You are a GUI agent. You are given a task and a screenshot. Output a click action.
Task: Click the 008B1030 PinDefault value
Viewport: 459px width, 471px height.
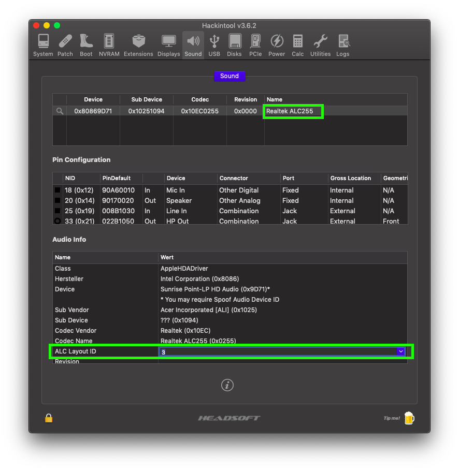[x=119, y=211]
